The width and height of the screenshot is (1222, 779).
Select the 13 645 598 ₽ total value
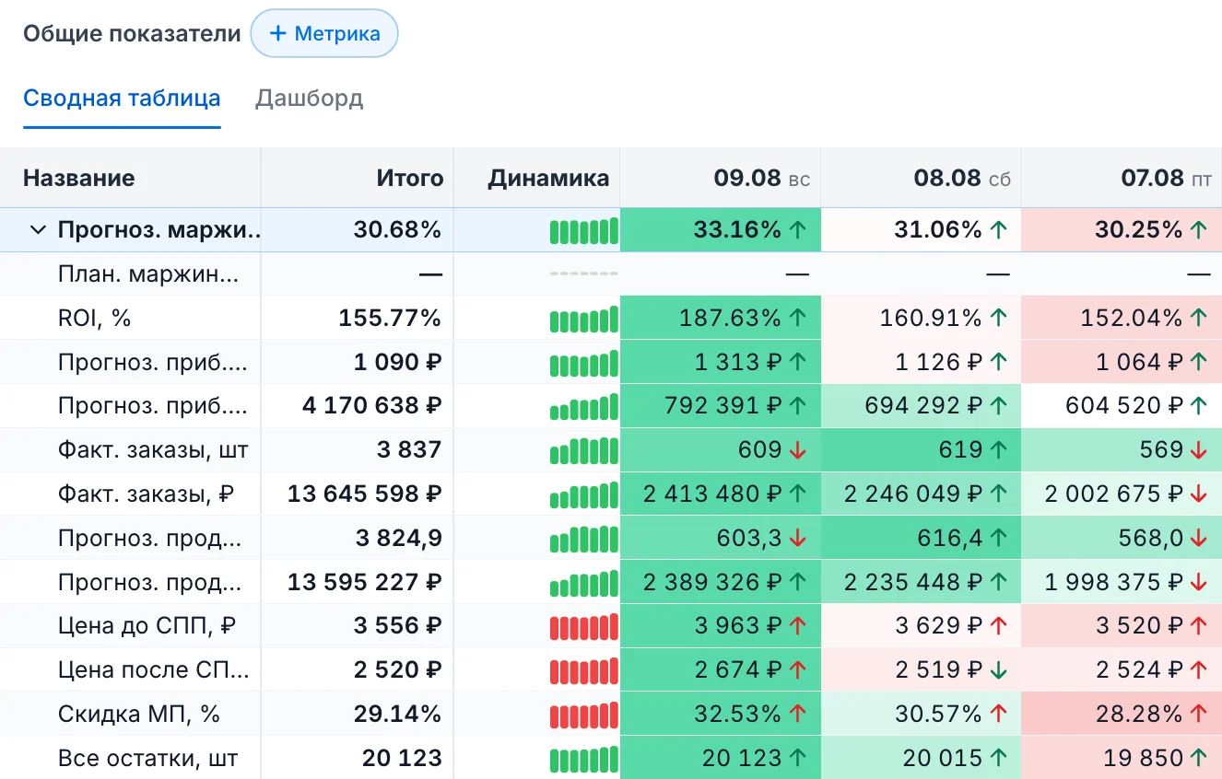click(365, 494)
